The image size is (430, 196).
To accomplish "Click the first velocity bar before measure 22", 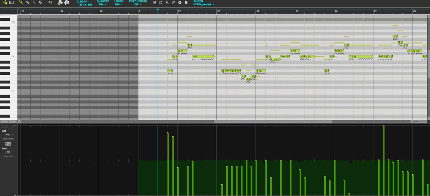I will click(168, 164).
